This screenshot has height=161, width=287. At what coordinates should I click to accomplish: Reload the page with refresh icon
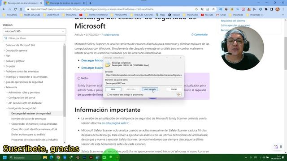[15, 9]
